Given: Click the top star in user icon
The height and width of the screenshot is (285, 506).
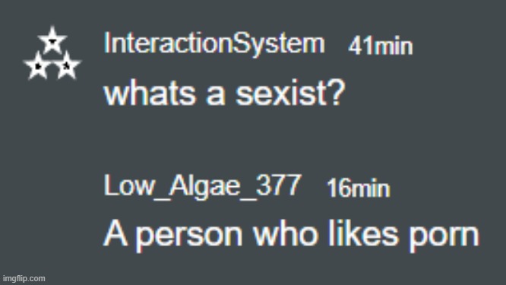Looking at the screenshot, I should [x=52, y=40].
